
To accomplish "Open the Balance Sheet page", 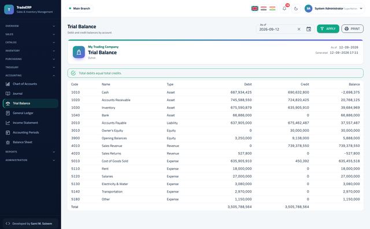I will 30,142.
